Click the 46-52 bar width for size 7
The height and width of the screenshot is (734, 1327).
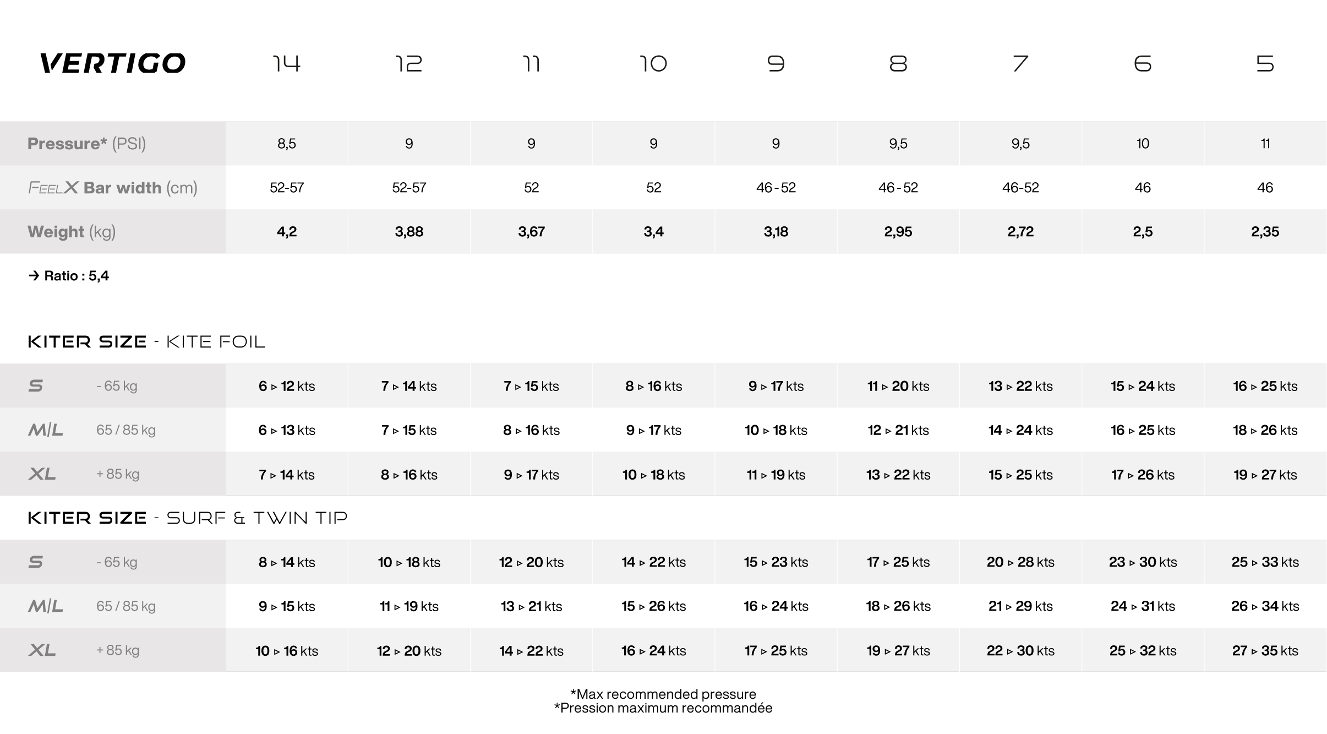(1020, 188)
